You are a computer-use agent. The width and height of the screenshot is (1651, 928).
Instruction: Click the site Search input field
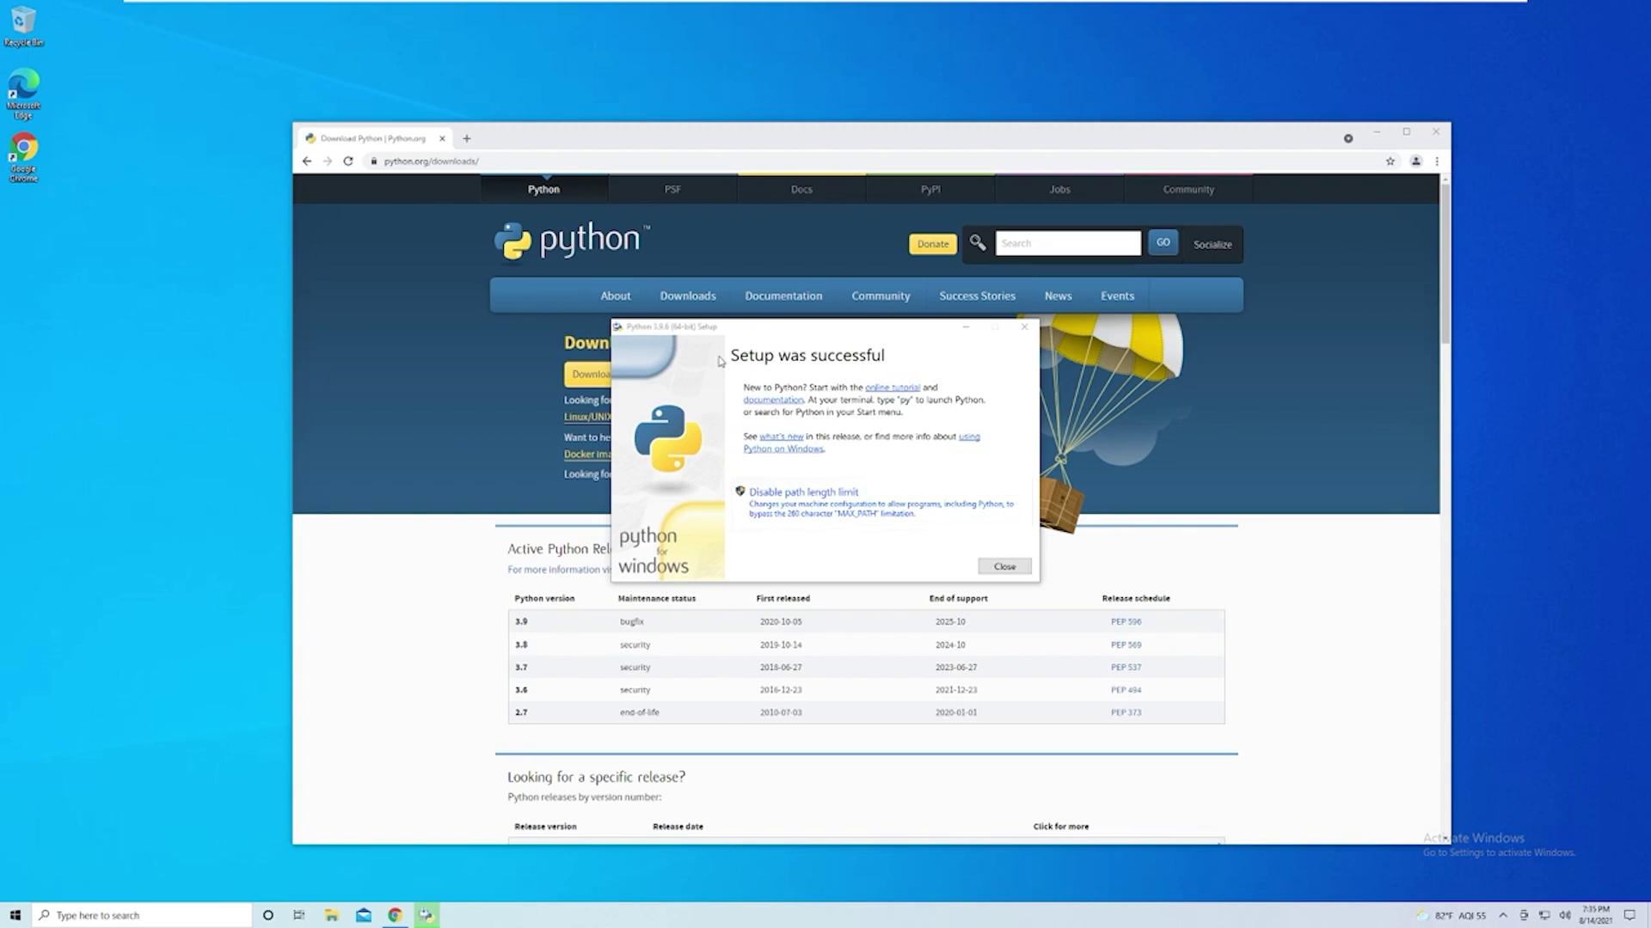1068,243
